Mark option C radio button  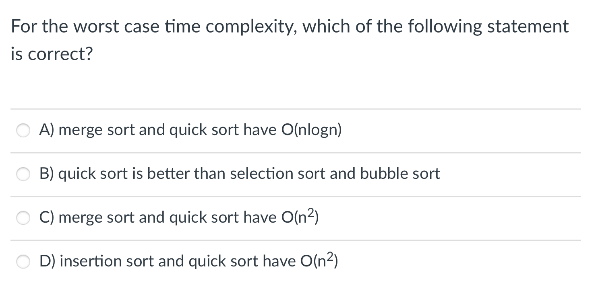click(23, 218)
